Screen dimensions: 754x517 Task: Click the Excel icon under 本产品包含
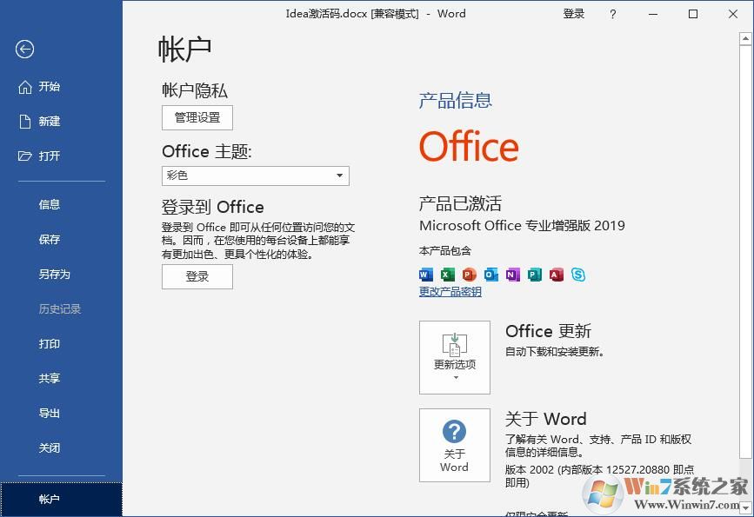click(447, 275)
